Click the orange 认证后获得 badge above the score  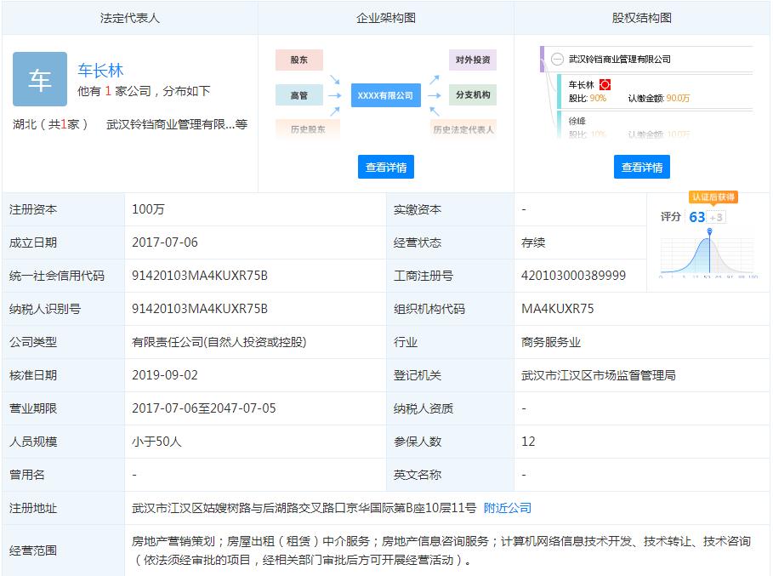pyautogui.click(x=714, y=199)
